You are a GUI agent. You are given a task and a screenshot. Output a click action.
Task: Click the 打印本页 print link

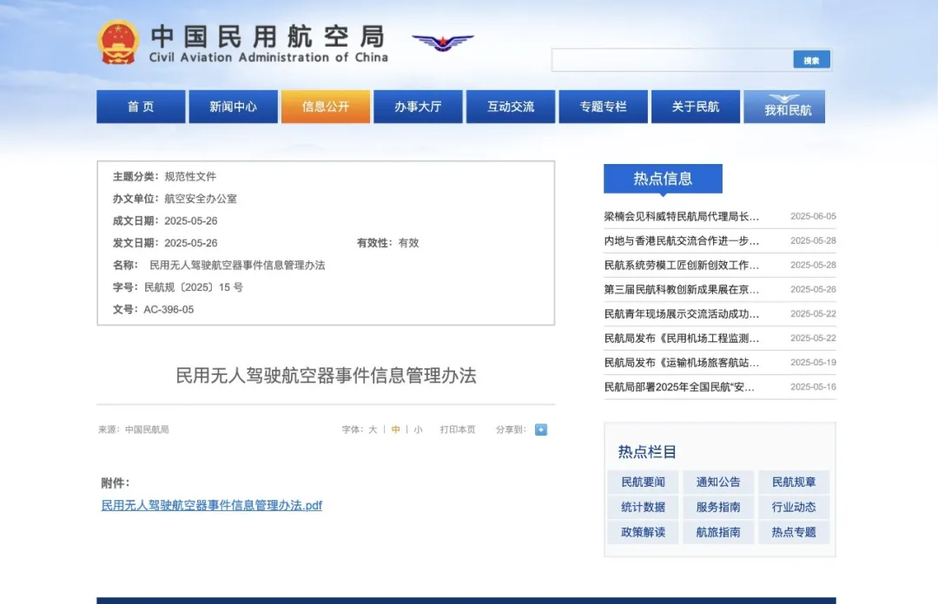pyautogui.click(x=458, y=430)
